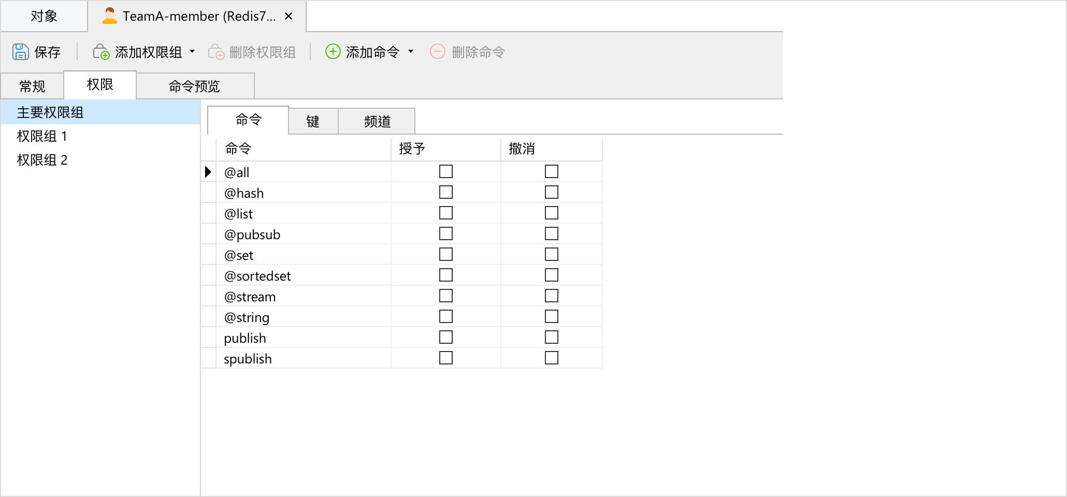The height and width of the screenshot is (497, 1067).
Task: Check the Revoke box for @string
Action: click(x=552, y=316)
